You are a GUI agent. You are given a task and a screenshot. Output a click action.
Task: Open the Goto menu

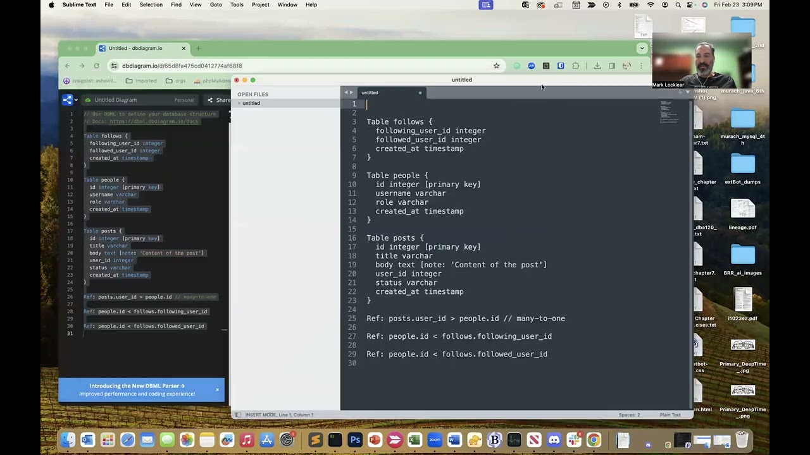coord(216,4)
